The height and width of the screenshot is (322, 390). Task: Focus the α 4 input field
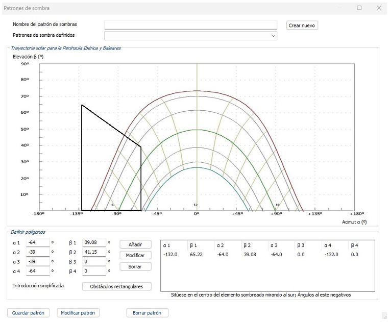click(x=38, y=270)
